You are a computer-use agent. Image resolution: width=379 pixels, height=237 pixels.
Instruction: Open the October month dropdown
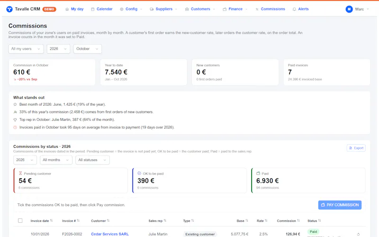click(88, 49)
